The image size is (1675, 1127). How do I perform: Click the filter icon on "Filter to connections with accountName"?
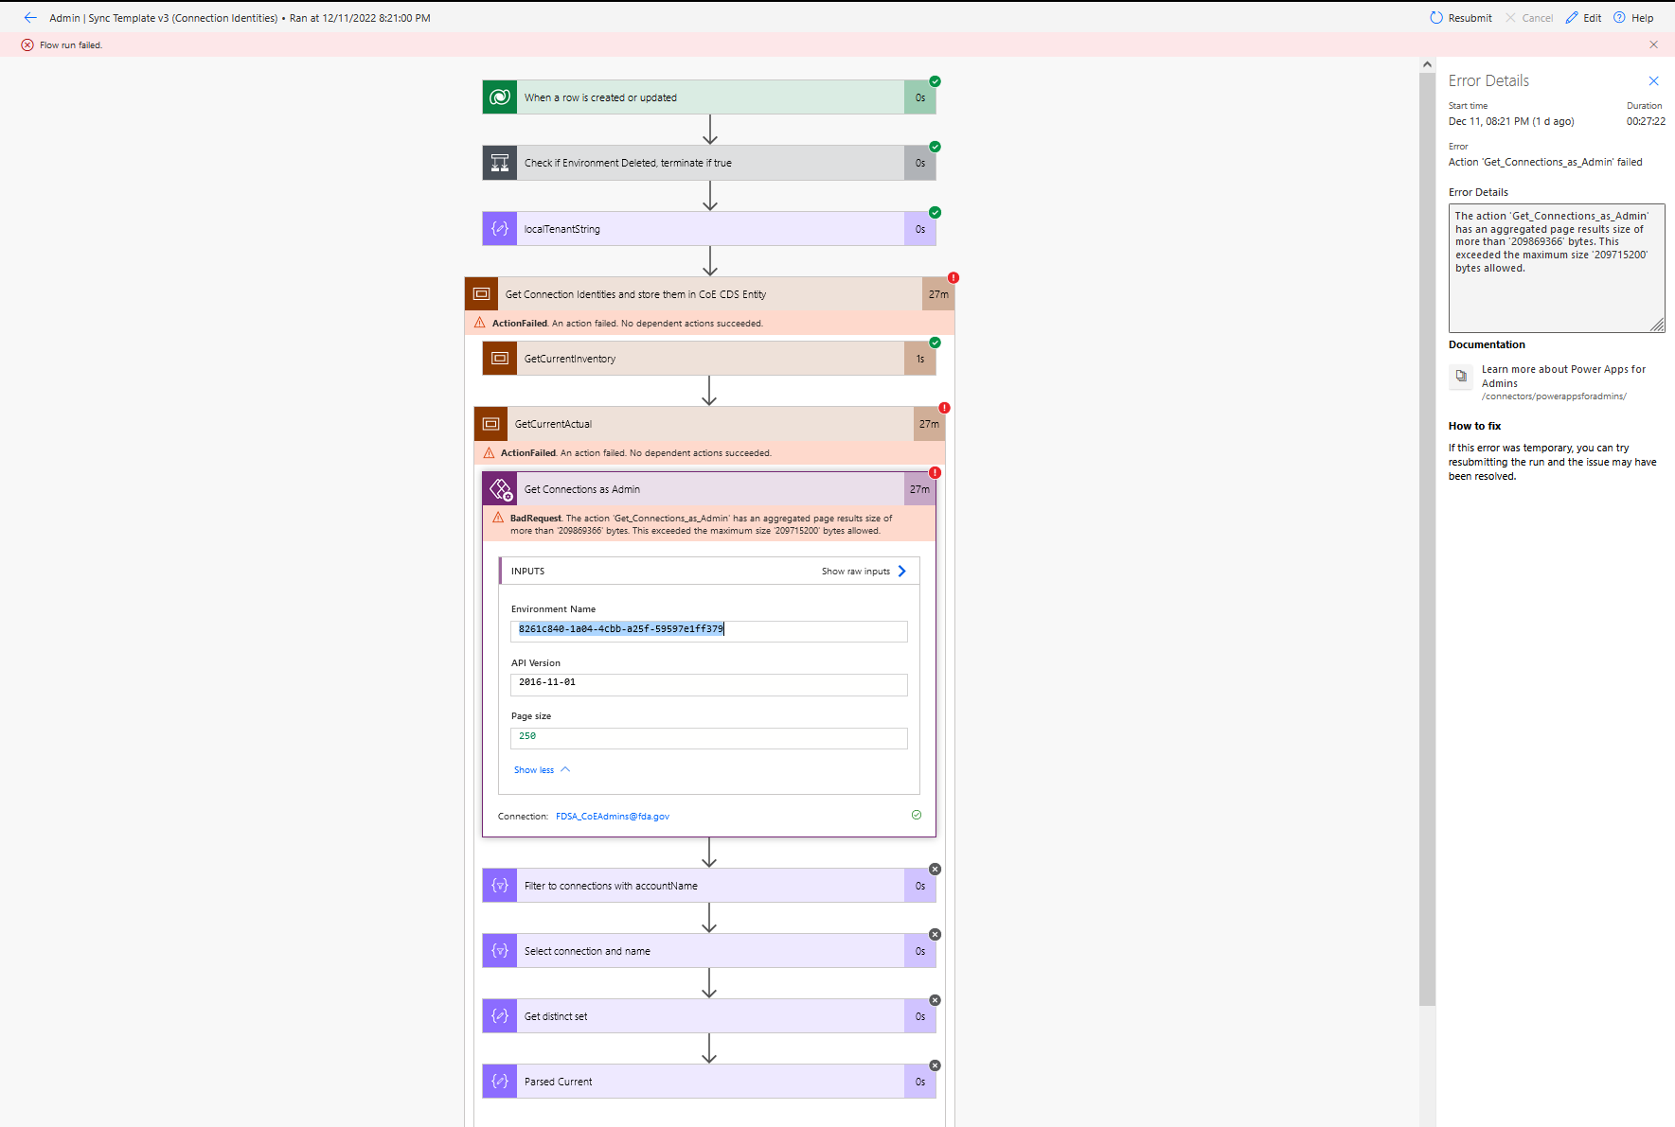(x=499, y=885)
